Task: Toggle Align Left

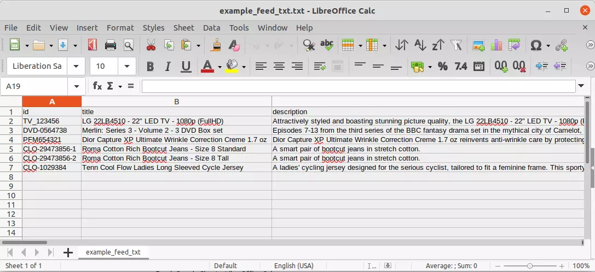Action: (x=261, y=66)
